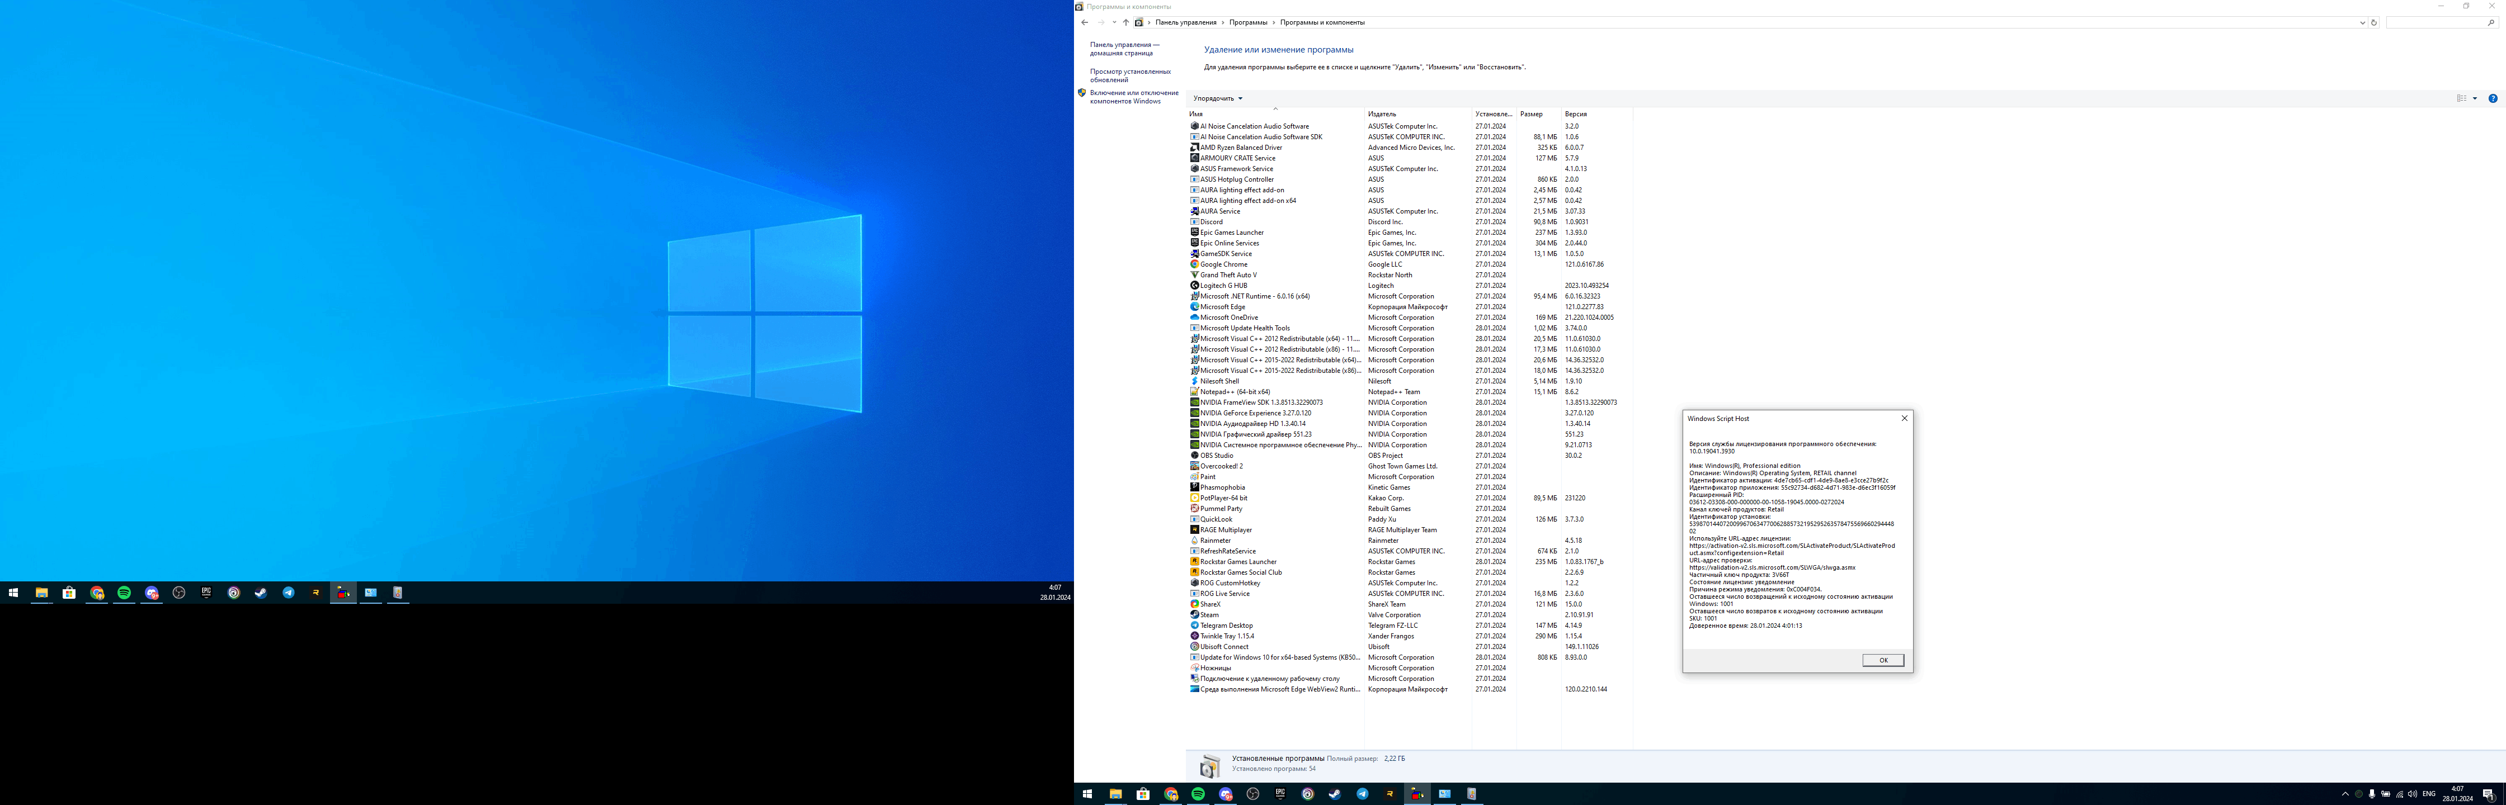Sort by the Установлено column header

1494,113
